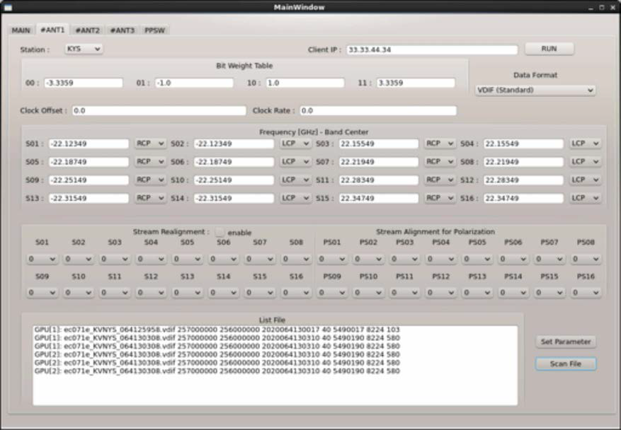Expand the S09 polarization dropdown

coord(150,180)
